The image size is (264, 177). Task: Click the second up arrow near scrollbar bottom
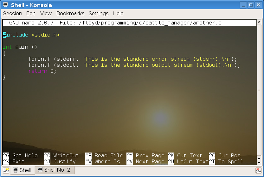[x=259, y=159]
